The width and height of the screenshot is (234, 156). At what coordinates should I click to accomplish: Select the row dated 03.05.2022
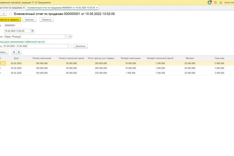point(117,68)
